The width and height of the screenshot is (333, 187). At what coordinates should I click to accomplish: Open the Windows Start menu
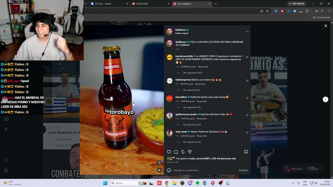point(105,183)
